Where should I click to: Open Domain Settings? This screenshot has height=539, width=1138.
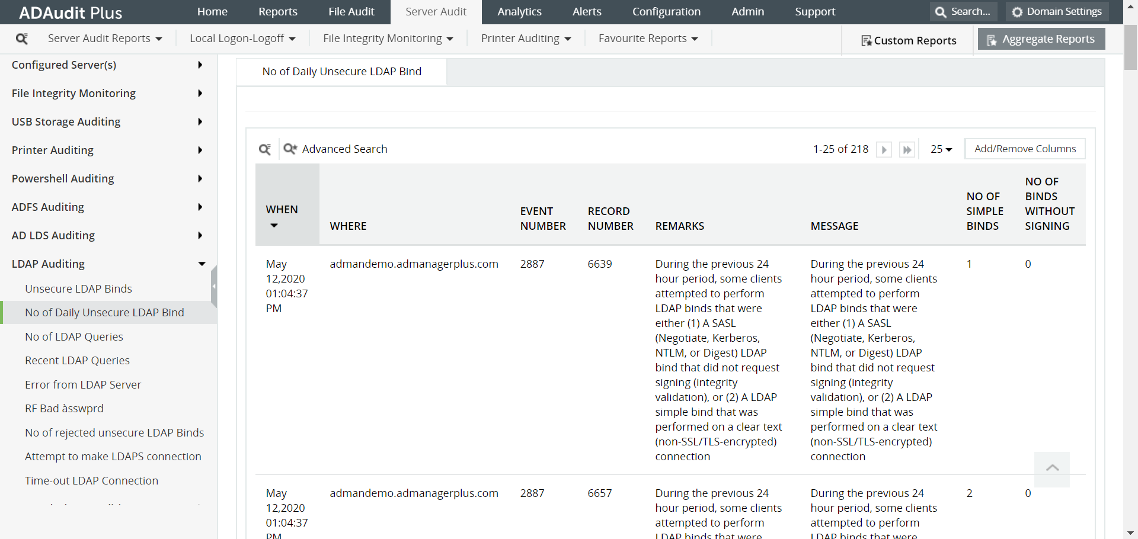click(1057, 11)
